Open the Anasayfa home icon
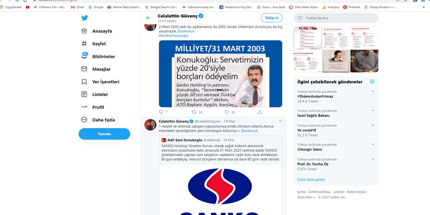This screenshot has width=430, height=215. (x=84, y=31)
